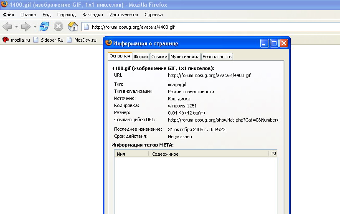Open the Forward button history dropdown arrow
The image size is (340, 214).
(x=35, y=27)
